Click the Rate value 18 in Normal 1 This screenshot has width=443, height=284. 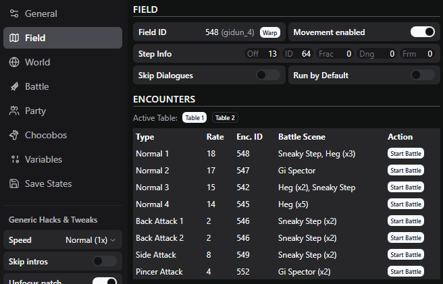(211, 154)
